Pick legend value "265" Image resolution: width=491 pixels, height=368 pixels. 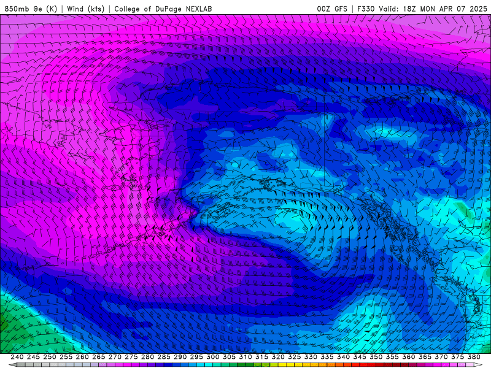[99, 357]
